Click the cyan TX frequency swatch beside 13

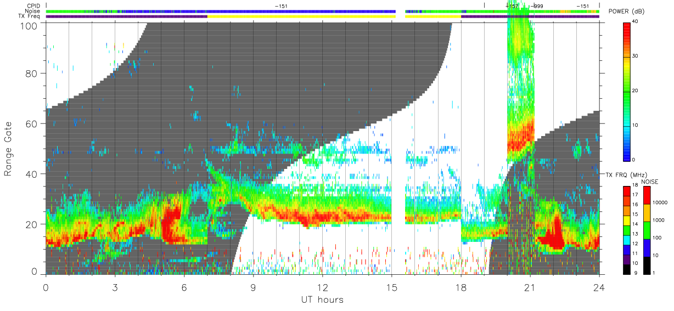[x=627, y=240]
